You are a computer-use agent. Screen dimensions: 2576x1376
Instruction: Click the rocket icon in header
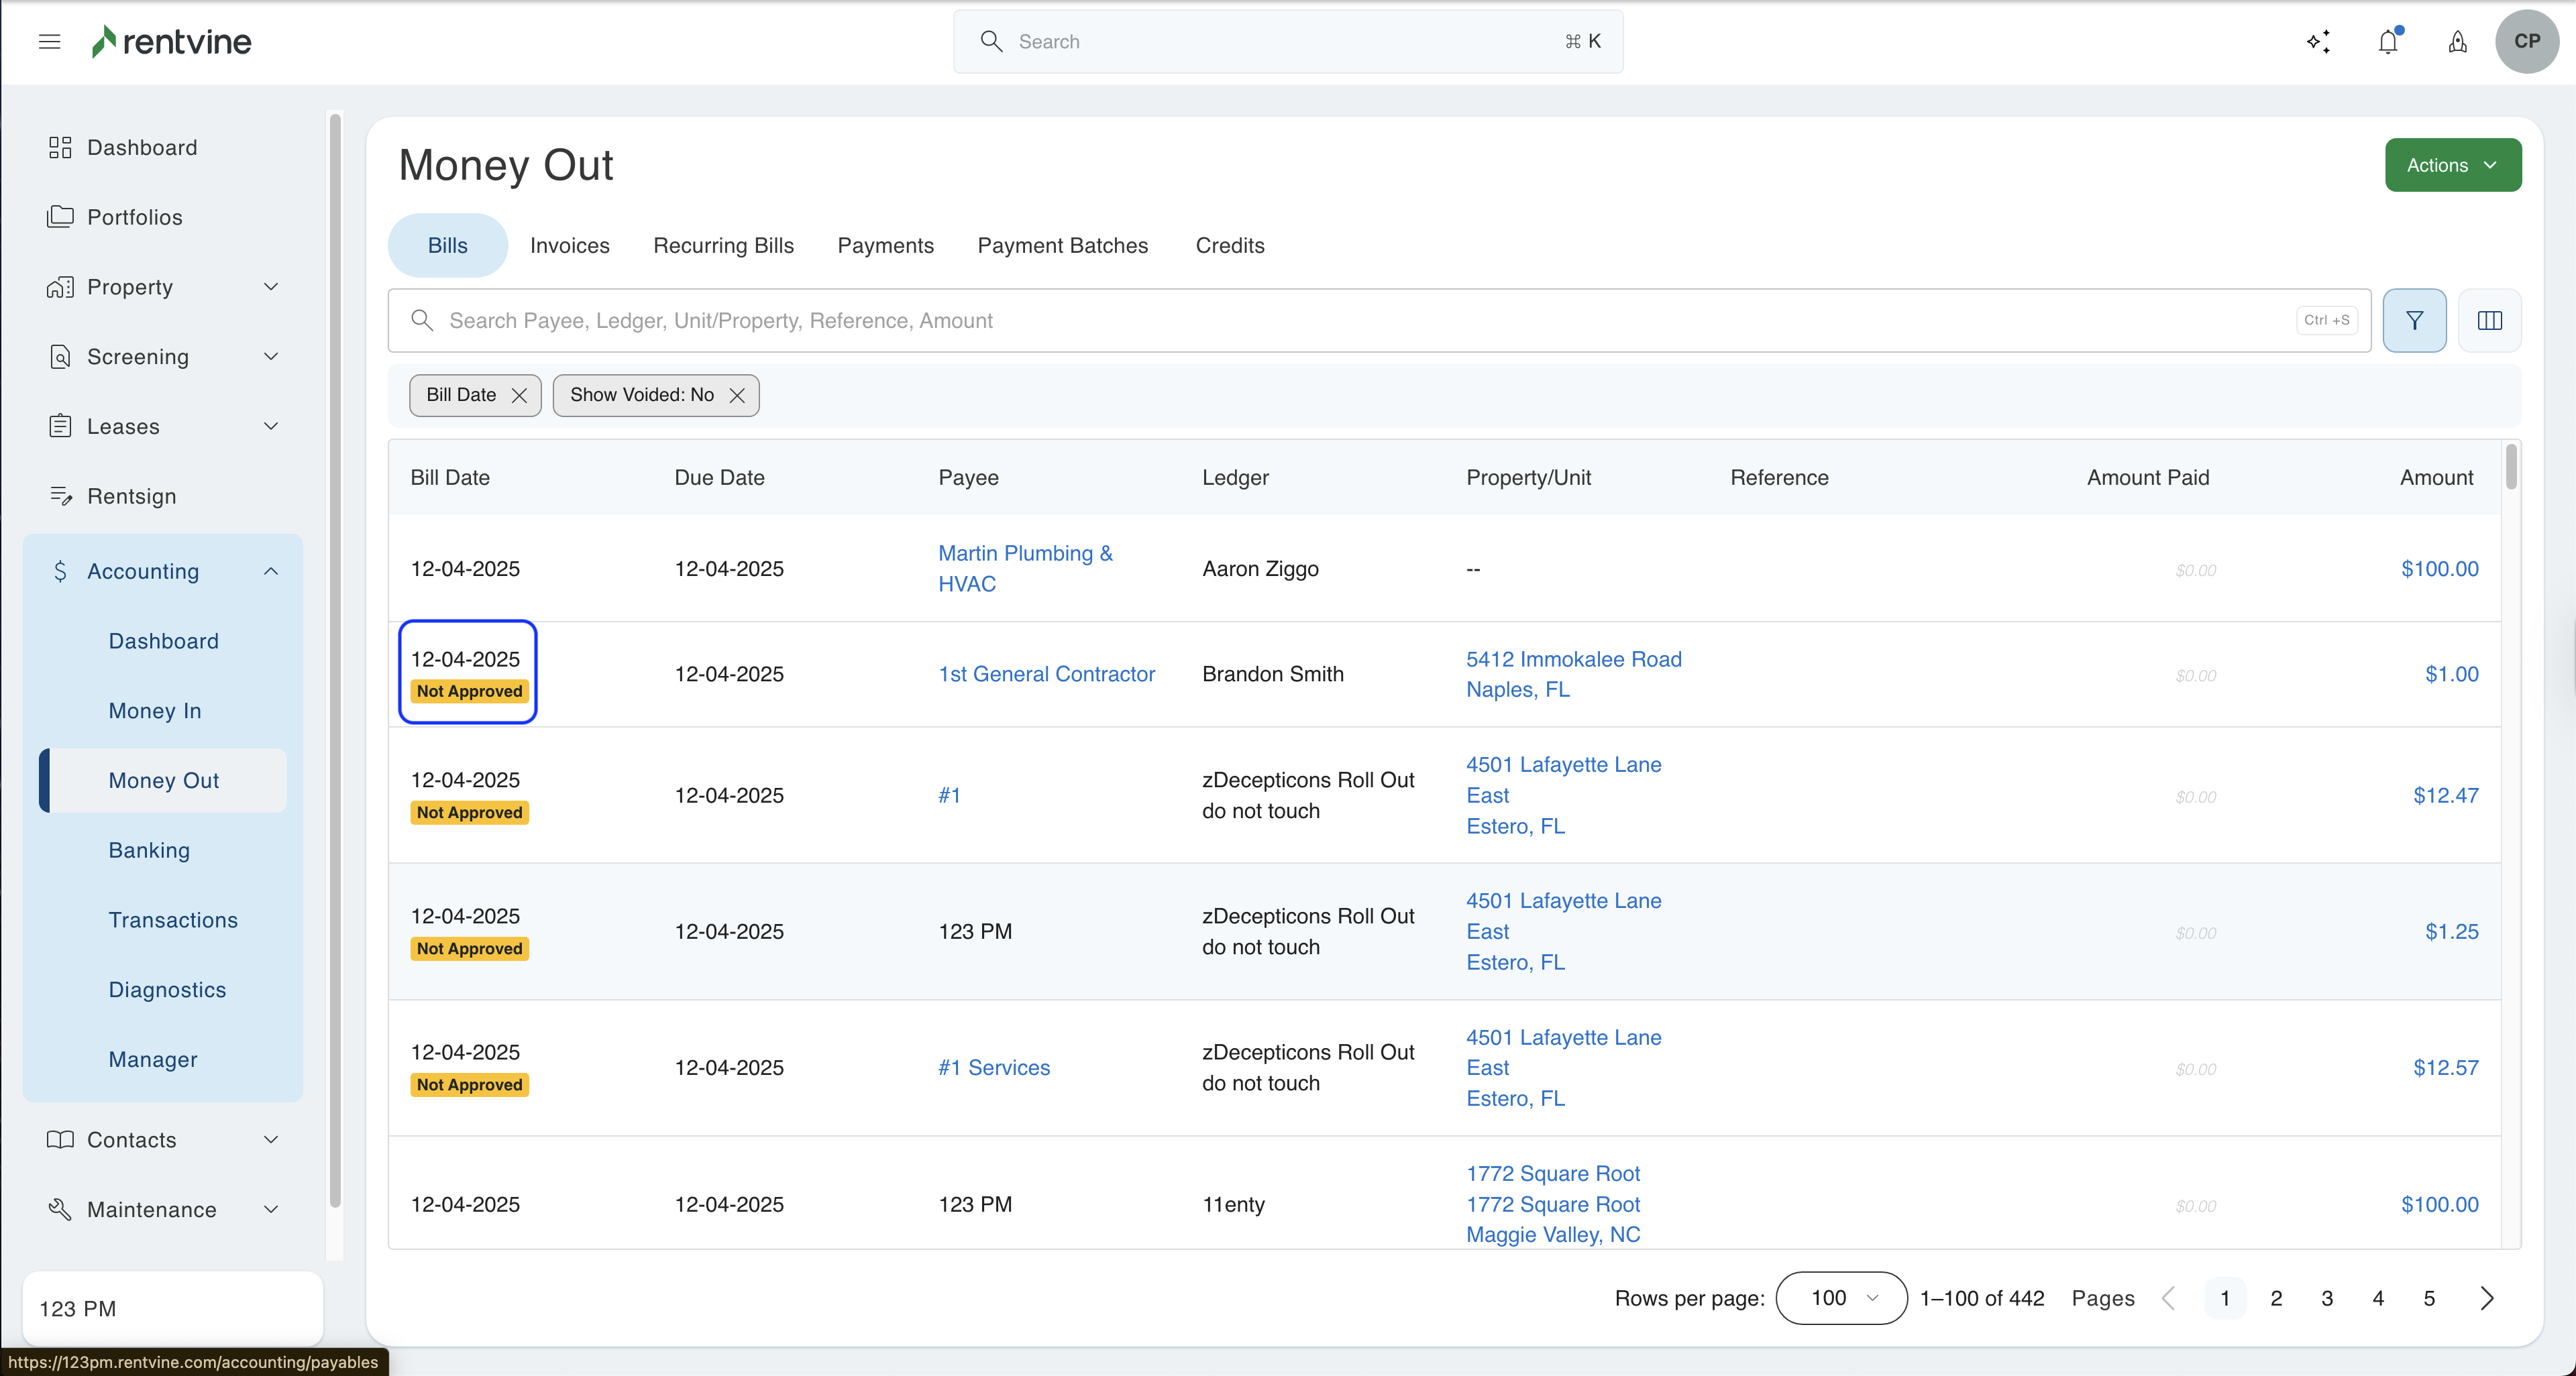(2457, 41)
